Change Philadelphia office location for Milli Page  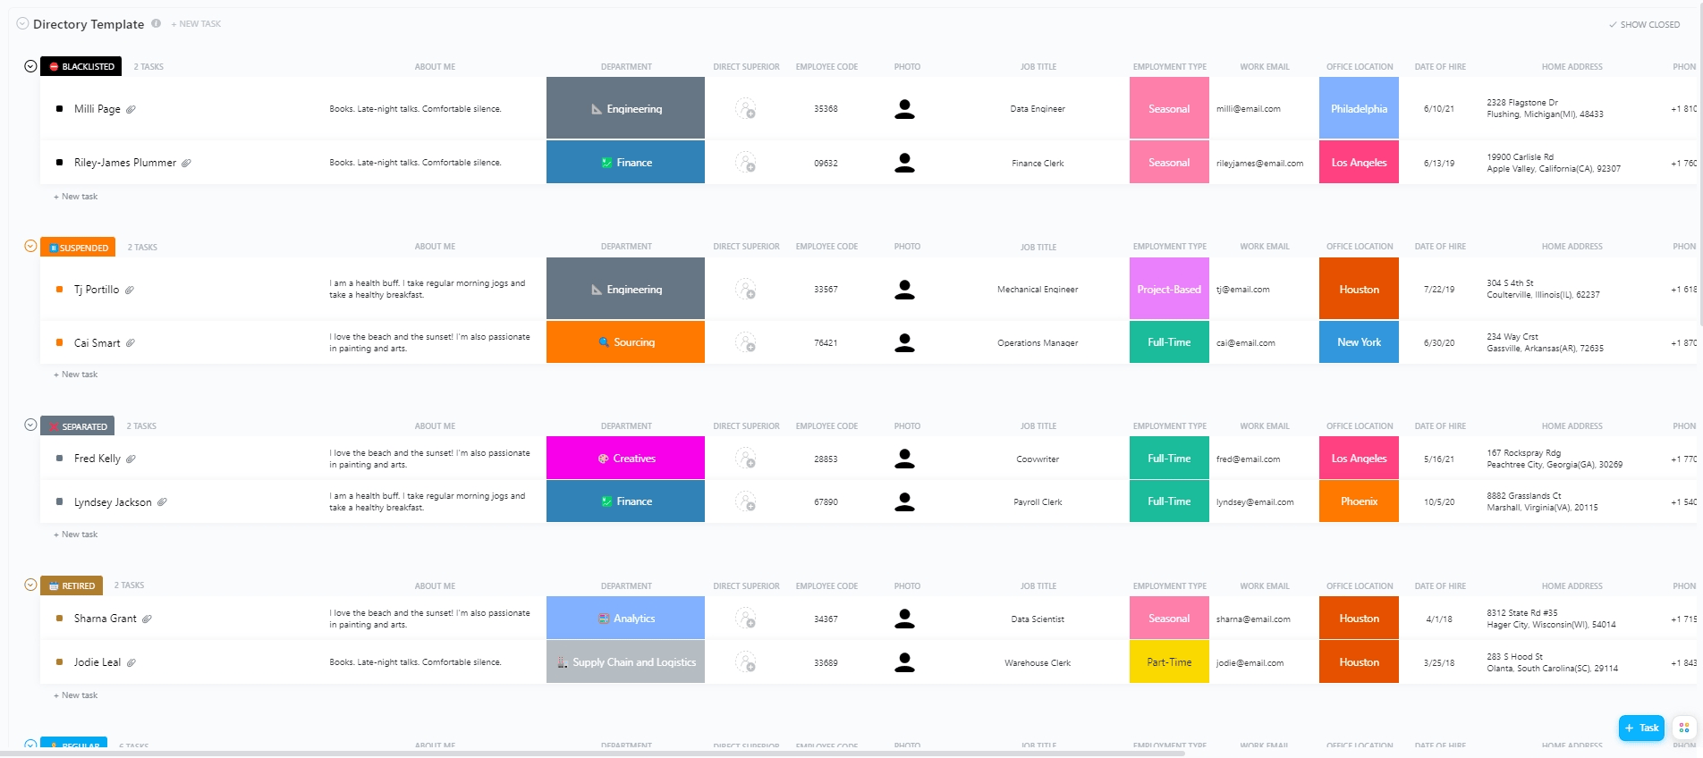point(1359,108)
